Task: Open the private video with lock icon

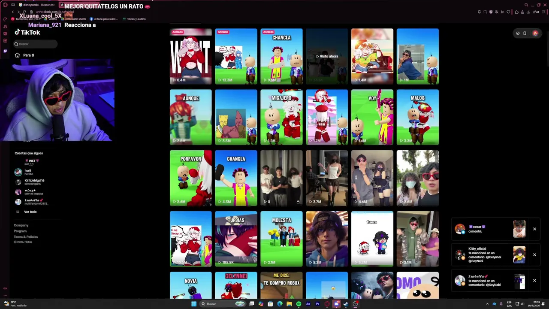Action: [281, 178]
